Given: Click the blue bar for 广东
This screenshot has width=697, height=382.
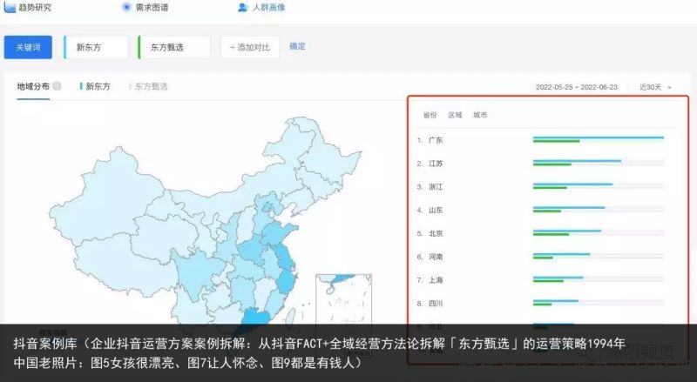Looking at the screenshot, I should point(599,137).
